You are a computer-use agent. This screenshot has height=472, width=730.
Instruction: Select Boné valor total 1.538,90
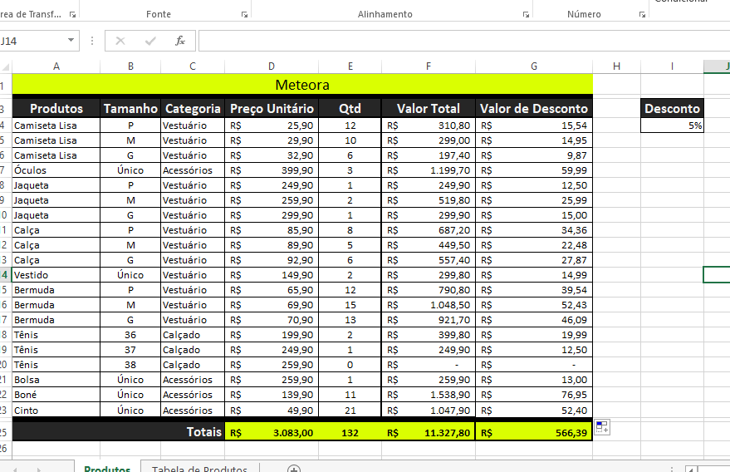pyautogui.click(x=429, y=395)
